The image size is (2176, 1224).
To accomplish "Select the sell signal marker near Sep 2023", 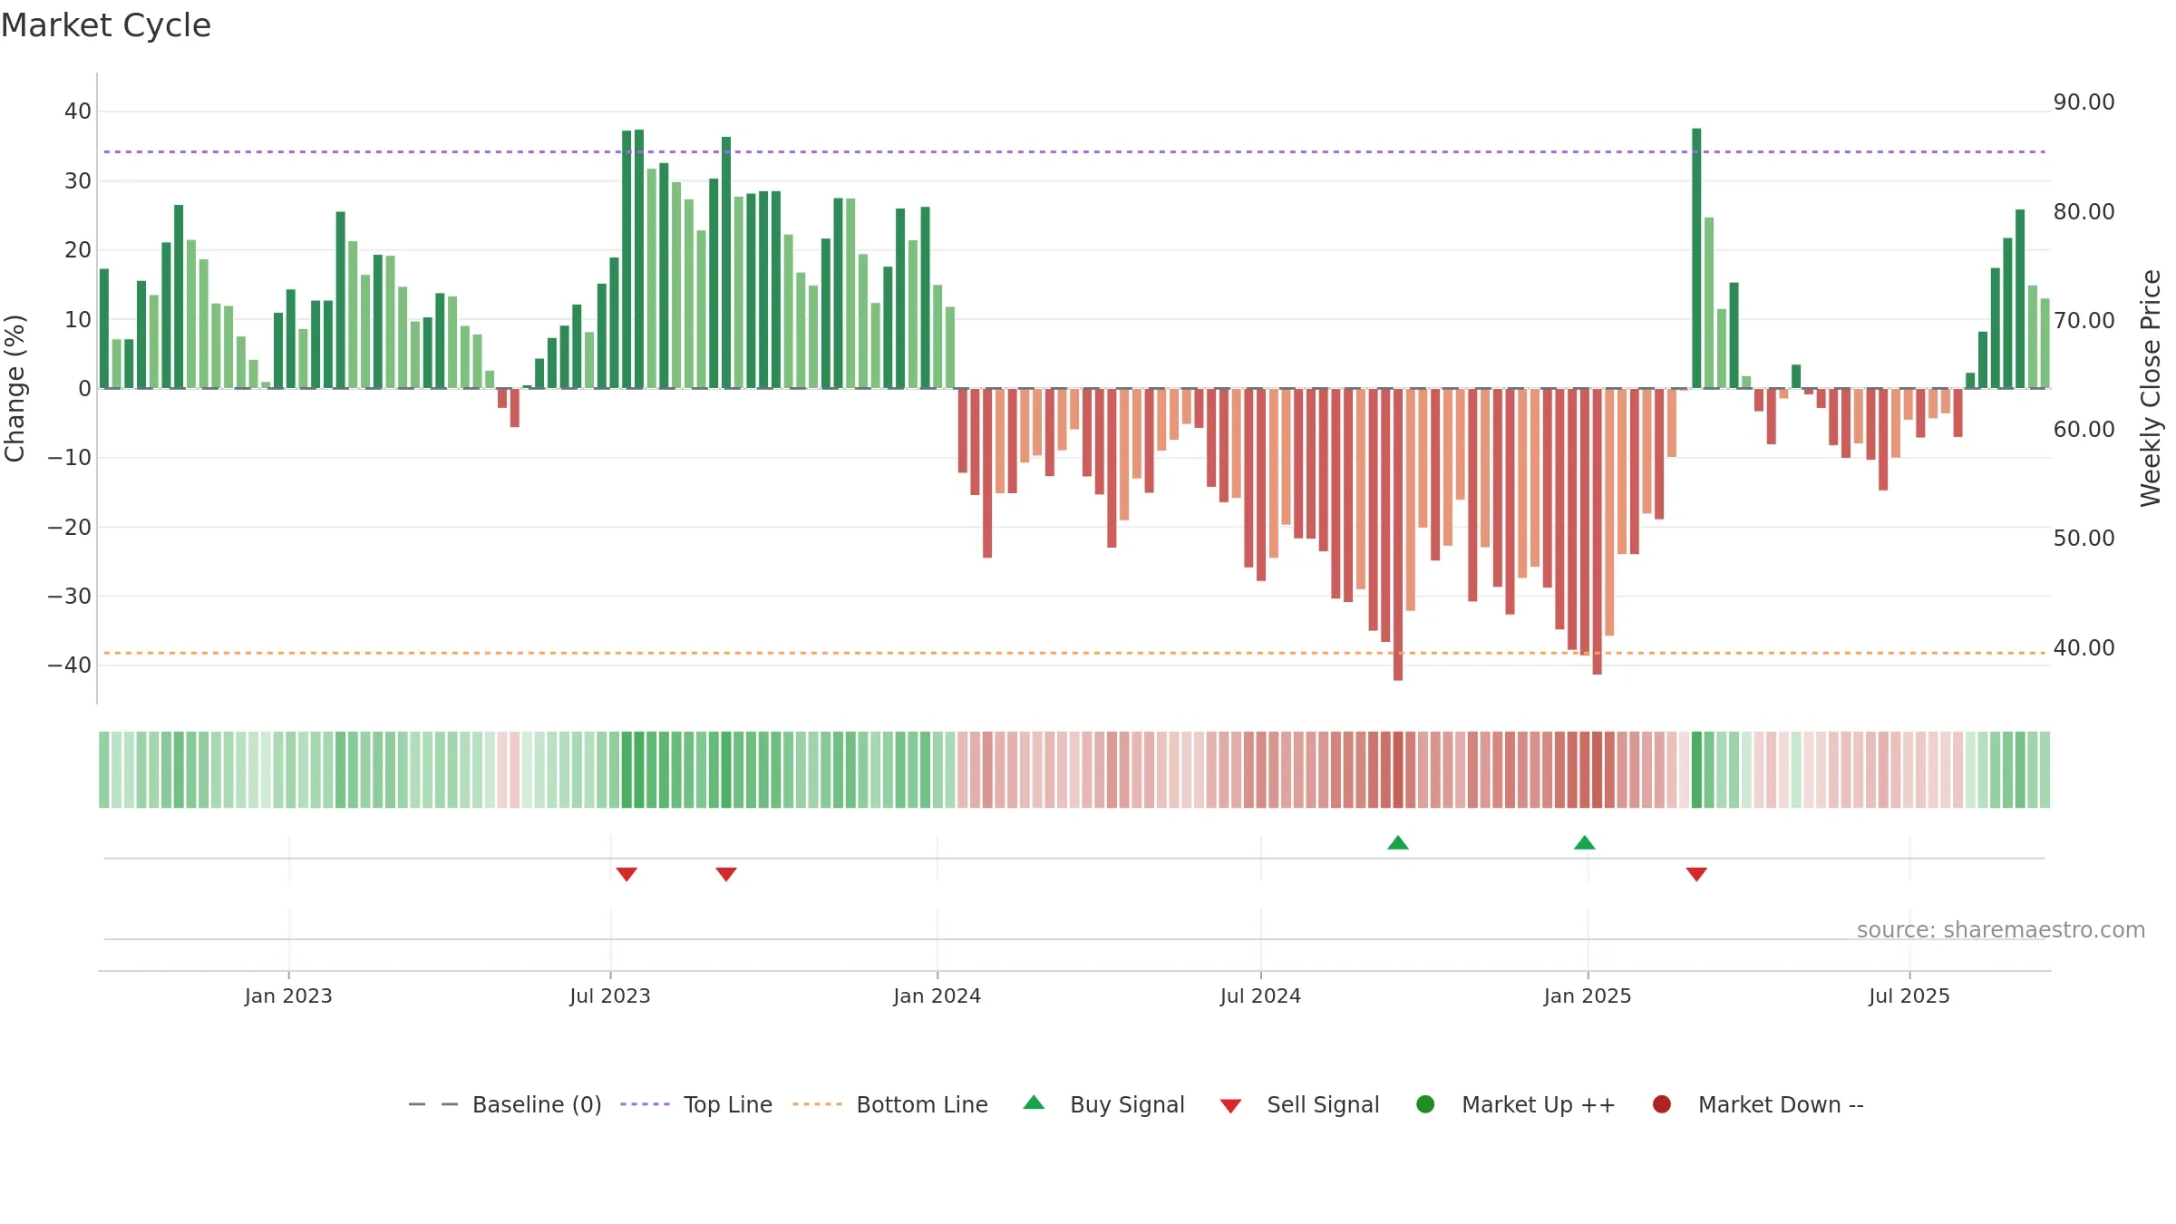I will 726,874.
